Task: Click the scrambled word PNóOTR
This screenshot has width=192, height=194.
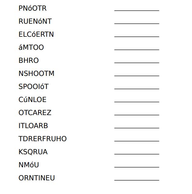Action: [32, 9]
